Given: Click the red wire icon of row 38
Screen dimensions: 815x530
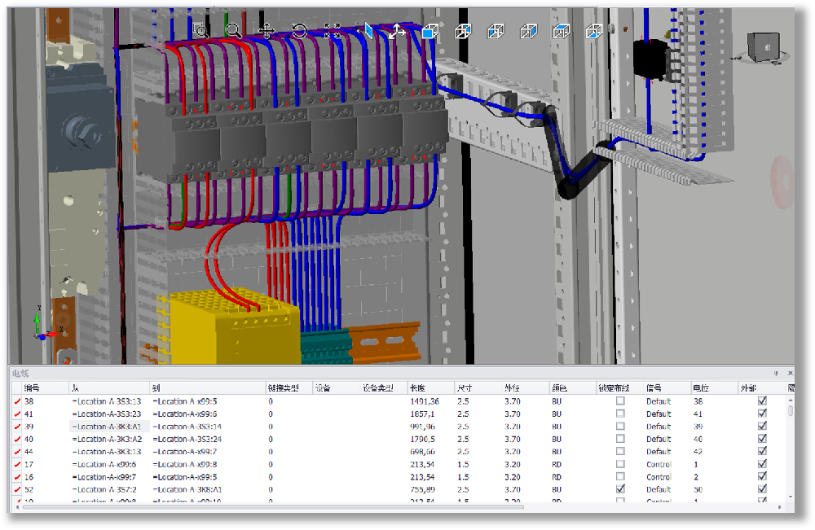Looking at the screenshot, I should [x=17, y=401].
